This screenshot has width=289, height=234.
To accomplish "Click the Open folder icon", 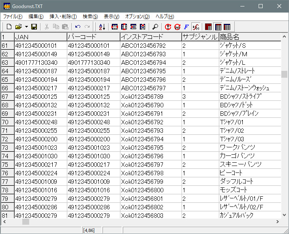I will click(x=18, y=27).
